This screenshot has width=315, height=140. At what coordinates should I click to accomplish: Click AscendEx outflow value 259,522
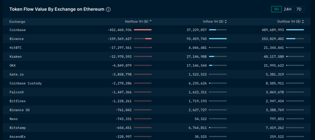277,137
